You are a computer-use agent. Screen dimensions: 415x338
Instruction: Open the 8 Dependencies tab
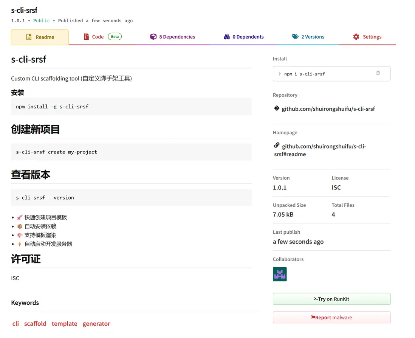(173, 37)
